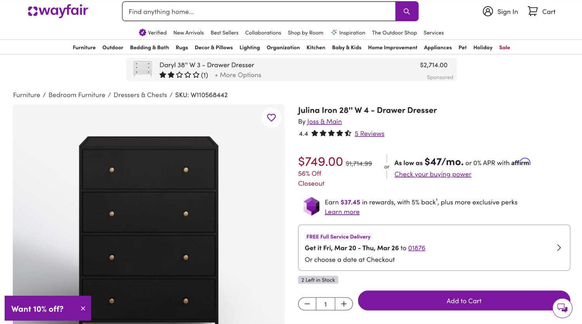Open the live chat bubble icon
This screenshot has width=582, height=324.
562,308
